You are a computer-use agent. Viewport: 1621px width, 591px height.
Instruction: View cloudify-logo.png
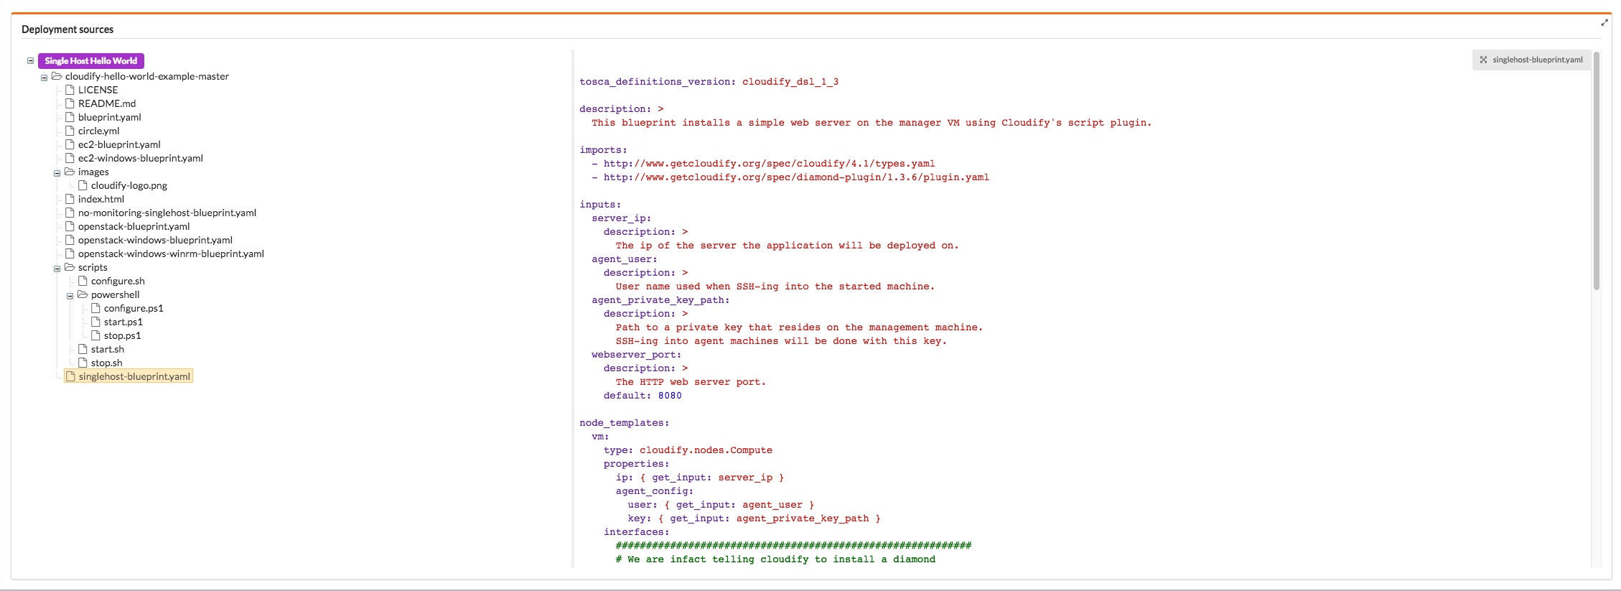tap(129, 185)
